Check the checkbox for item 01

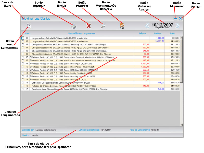(x=23, y=38)
